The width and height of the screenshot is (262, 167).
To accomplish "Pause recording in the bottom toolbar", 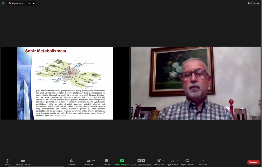I will 139,161.
